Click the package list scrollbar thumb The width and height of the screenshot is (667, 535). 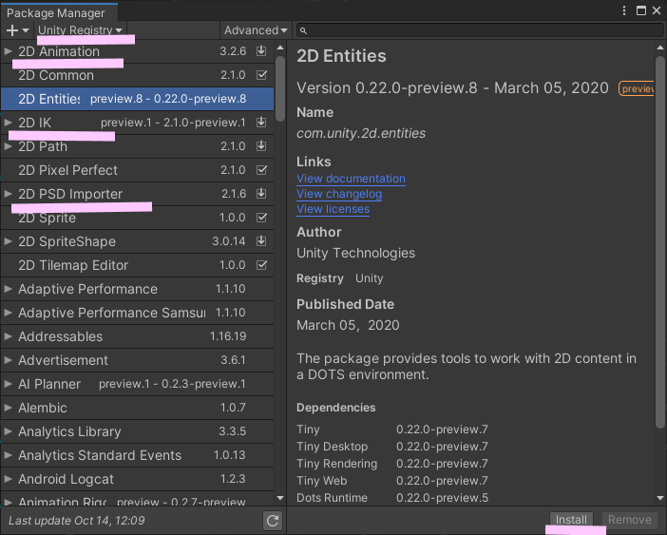click(x=280, y=88)
